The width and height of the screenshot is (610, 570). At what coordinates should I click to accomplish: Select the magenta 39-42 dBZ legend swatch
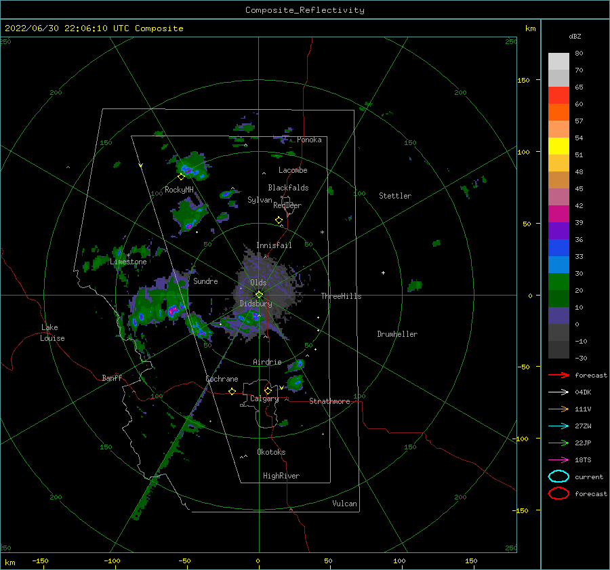[x=558, y=213]
